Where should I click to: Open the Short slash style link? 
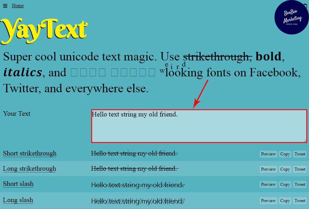point(18,184)
